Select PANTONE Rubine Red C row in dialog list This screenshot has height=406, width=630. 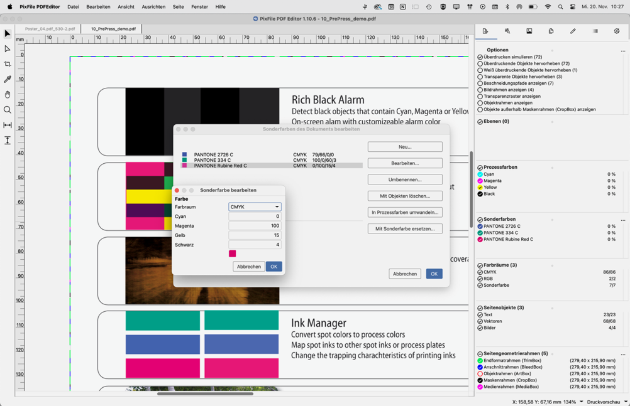[x=272, y=166]
